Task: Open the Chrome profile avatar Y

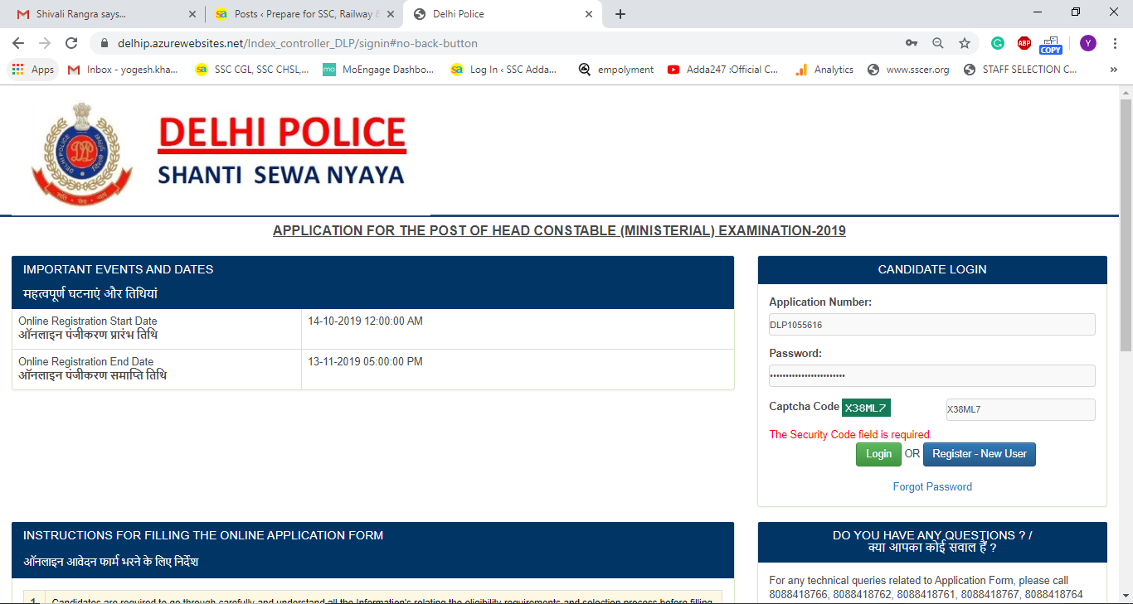Action: [1088, 43]
